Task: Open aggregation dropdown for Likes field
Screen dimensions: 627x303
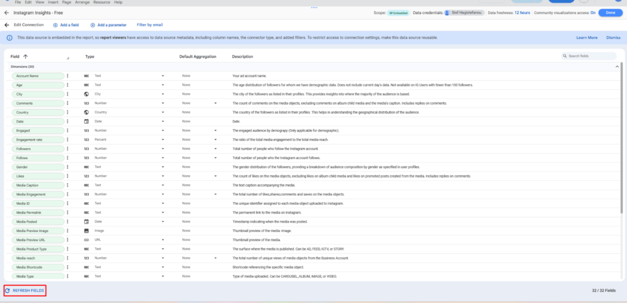Action: tap(215, 176)
